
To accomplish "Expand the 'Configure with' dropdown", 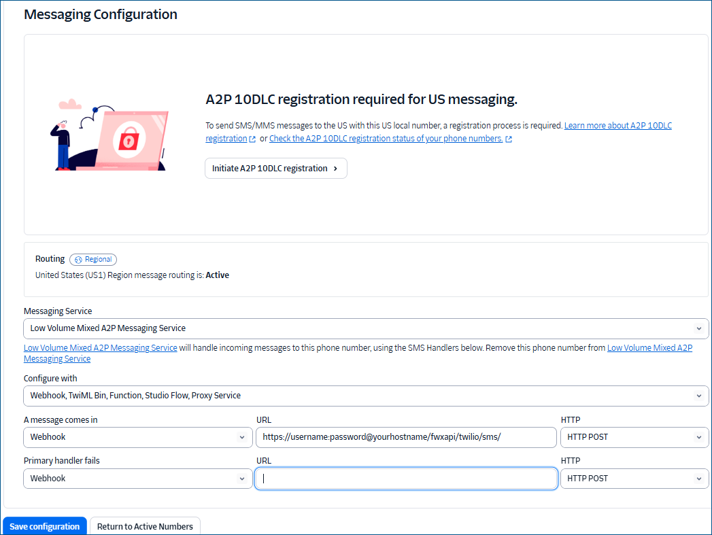I will coord(366,395).
